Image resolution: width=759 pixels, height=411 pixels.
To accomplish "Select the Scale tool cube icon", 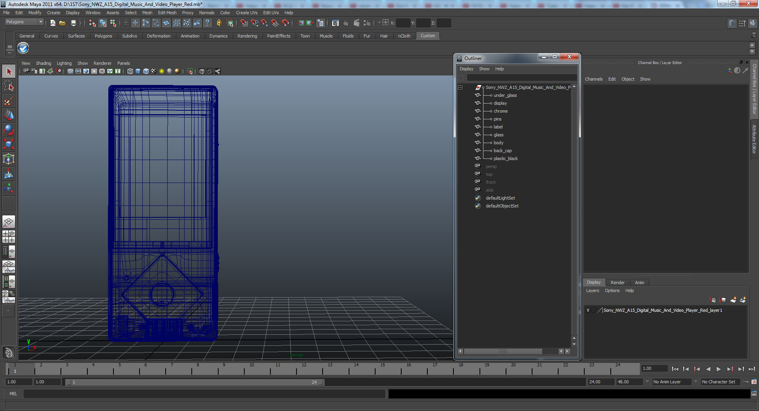I will 9,144.
